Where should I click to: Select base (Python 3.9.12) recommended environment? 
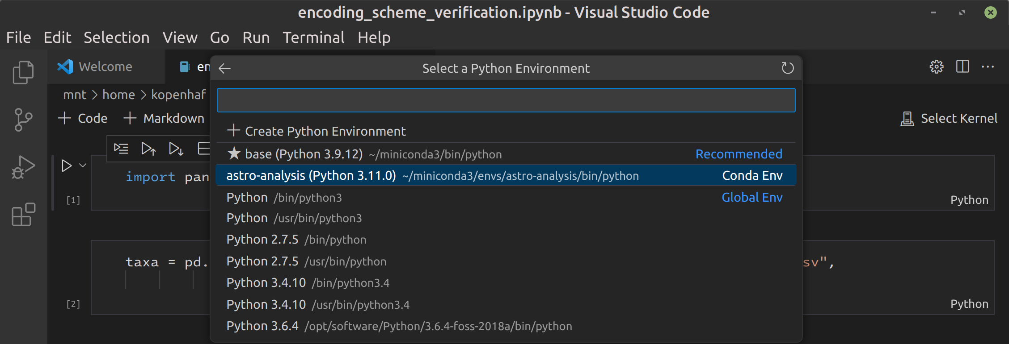506,154
